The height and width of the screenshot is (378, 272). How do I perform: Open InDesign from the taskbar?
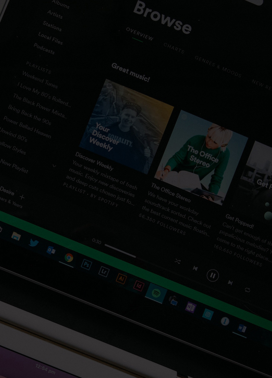139,285
